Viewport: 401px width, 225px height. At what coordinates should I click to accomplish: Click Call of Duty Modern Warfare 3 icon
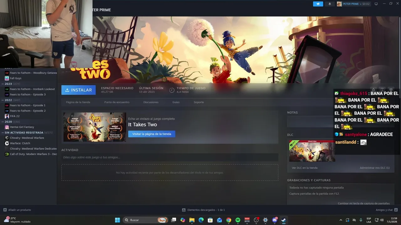[7, 154]
